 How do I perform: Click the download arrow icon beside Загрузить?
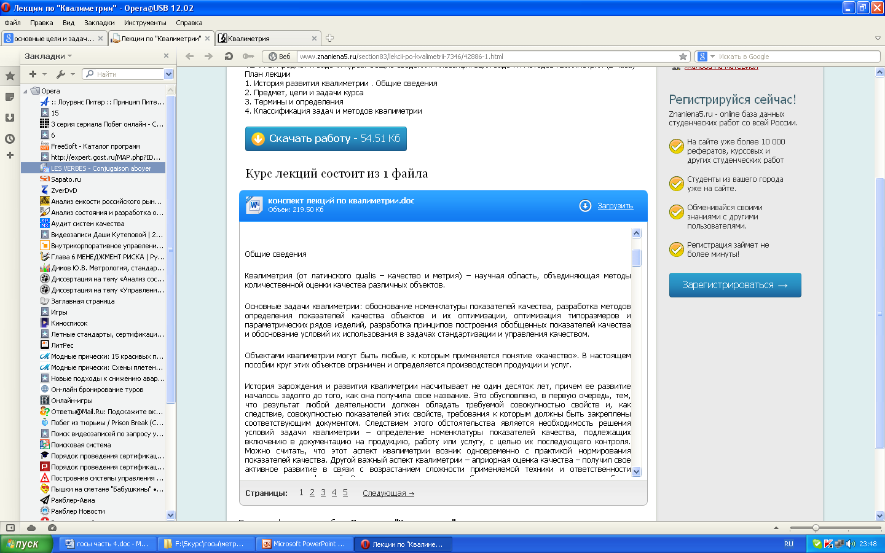[585, 206]
